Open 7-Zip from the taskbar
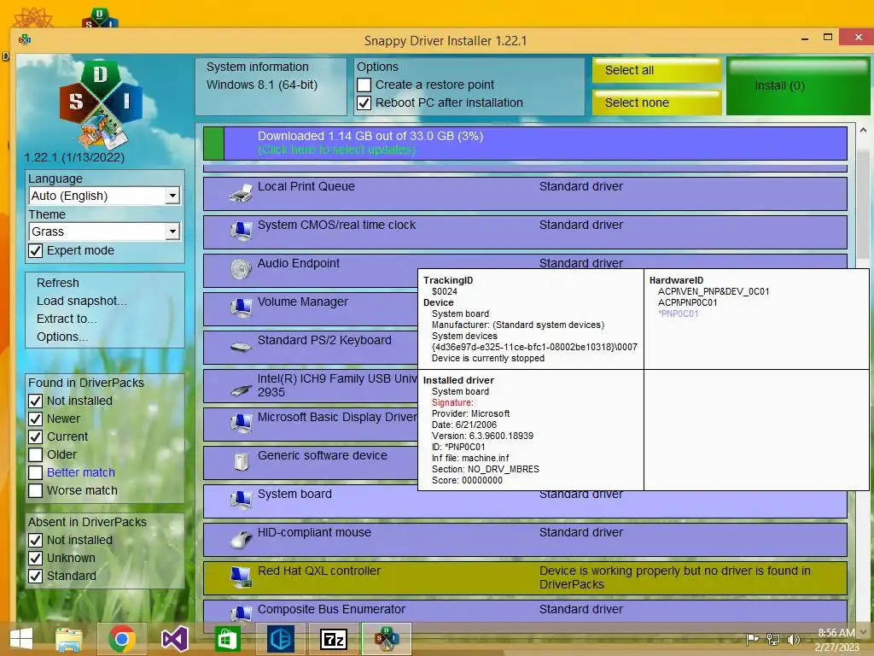This screenshot has width=874, height=656. (334, 639)
